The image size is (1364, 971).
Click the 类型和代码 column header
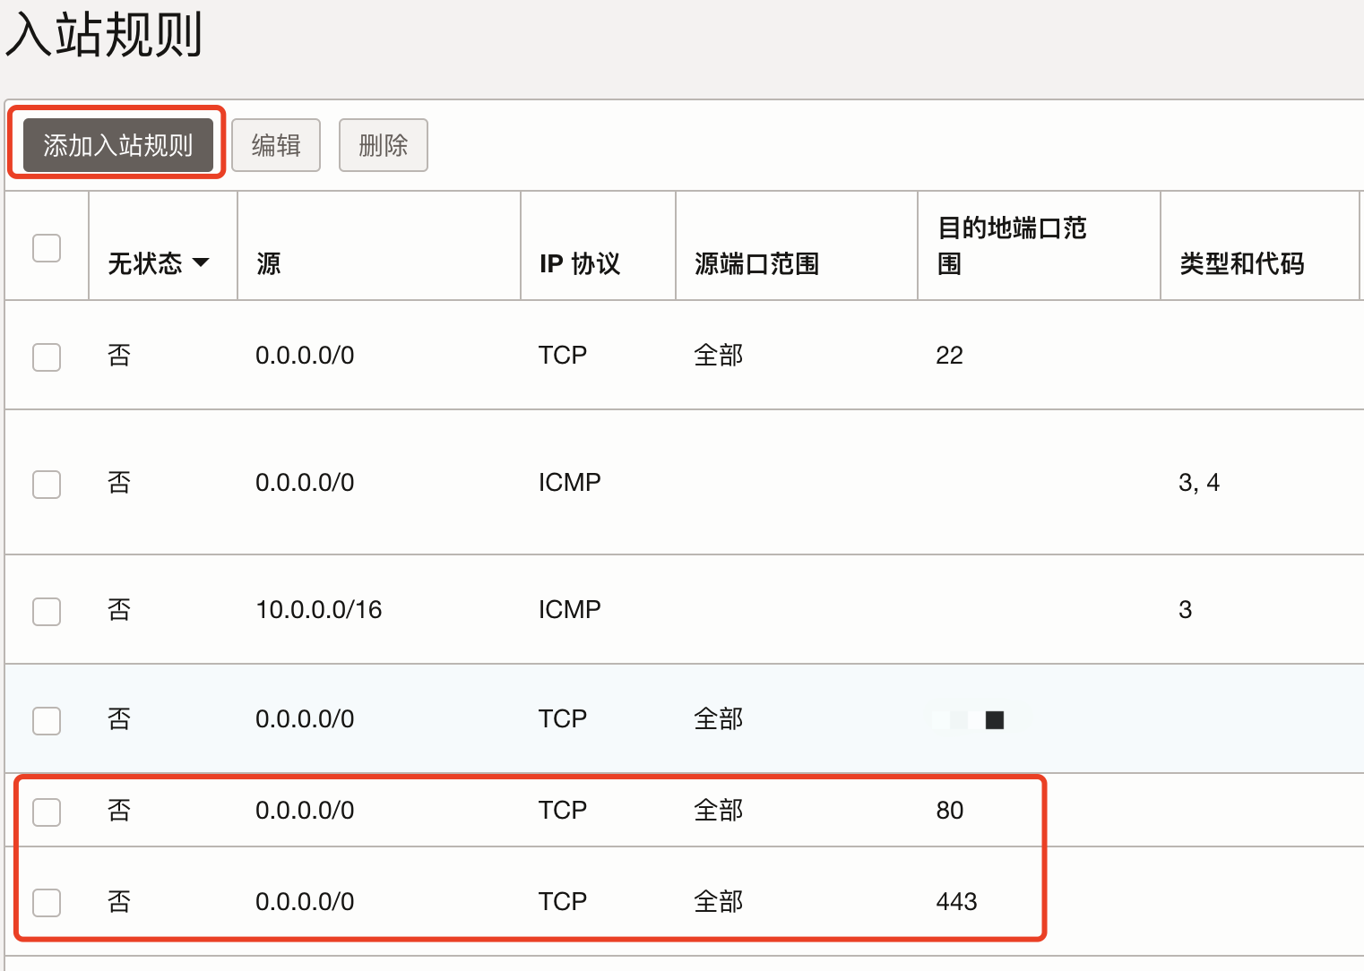pyautogui.click(x=1241, y=263)
